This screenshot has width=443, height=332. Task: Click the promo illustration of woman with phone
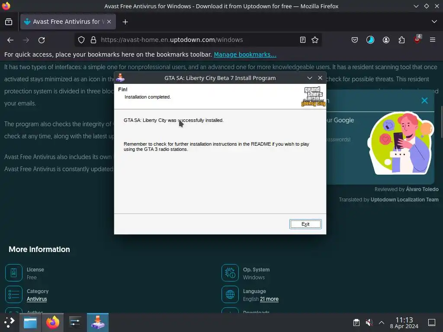point(401,143)
